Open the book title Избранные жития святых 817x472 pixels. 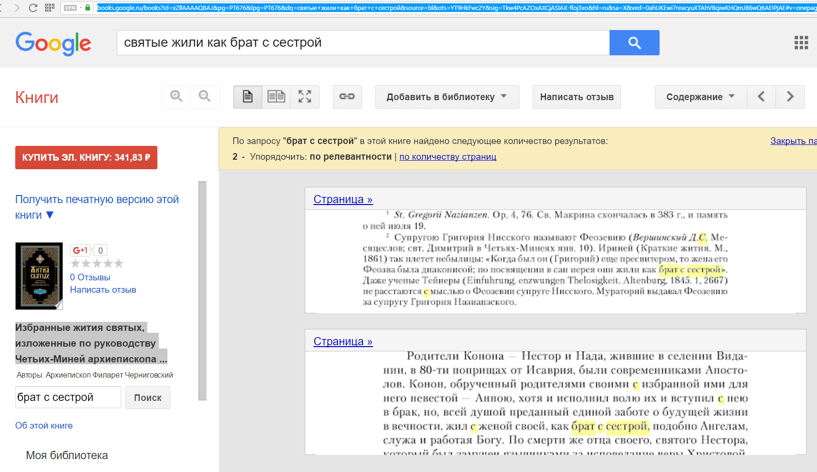91,343
